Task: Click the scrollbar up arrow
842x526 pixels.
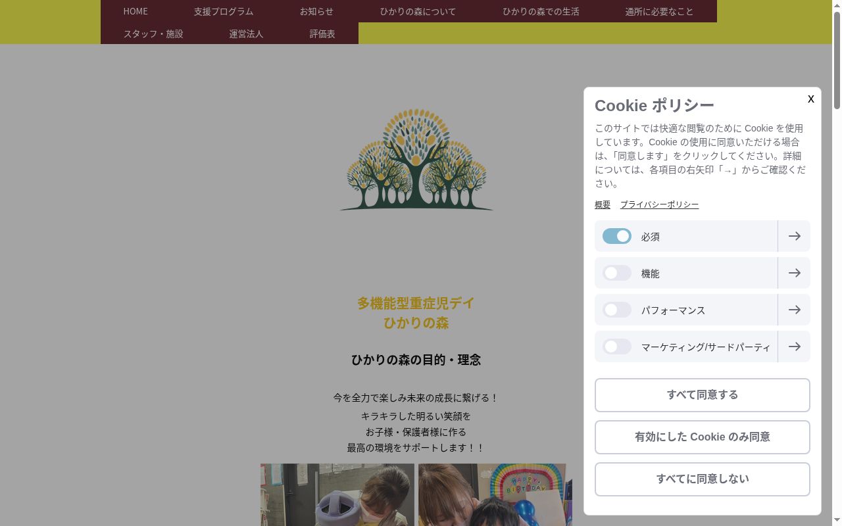Action: tap(837, 5)
